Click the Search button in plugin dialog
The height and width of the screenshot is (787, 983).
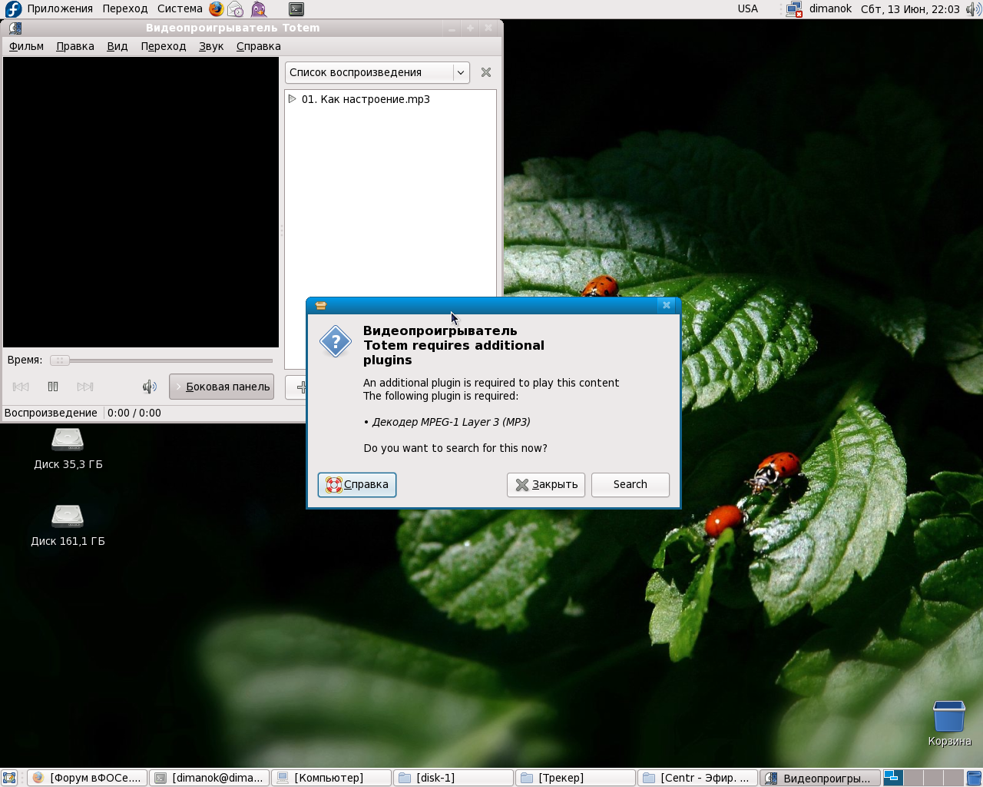630,484
